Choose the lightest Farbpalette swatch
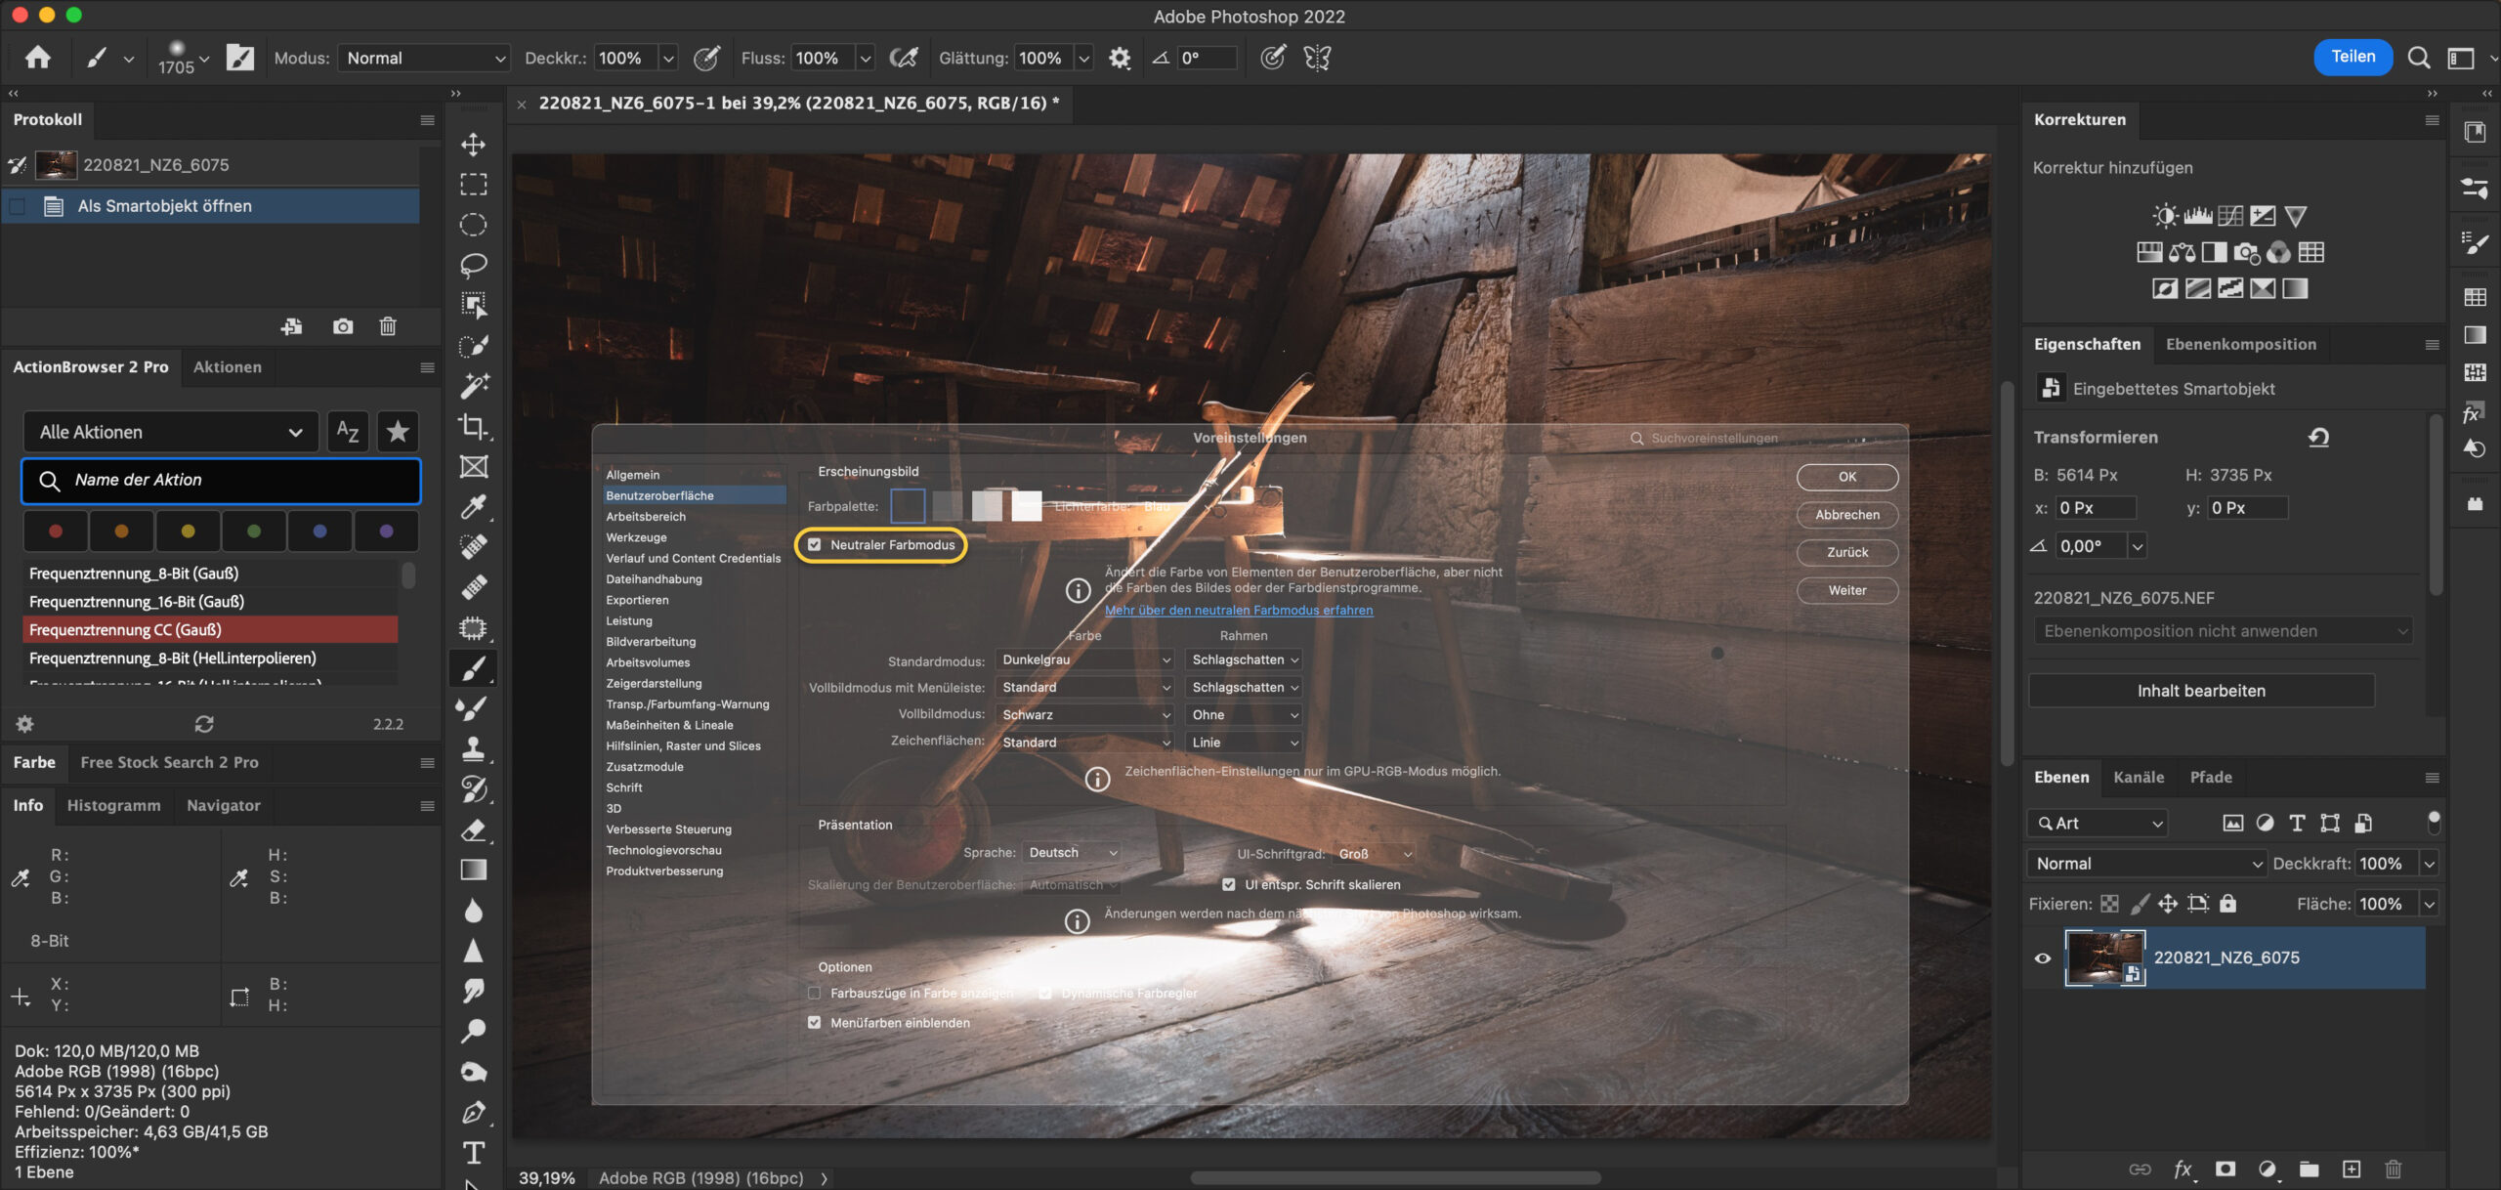Image resolution: width=2501 pixels, height=1190 pixels. (1026, 506)
